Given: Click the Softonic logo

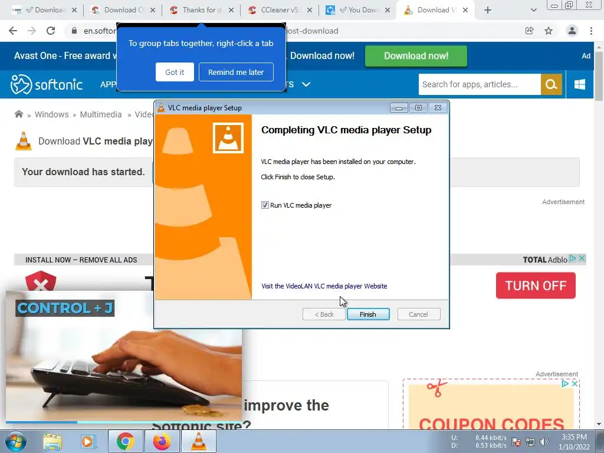Looking at the screenshot, I should 46,84.
